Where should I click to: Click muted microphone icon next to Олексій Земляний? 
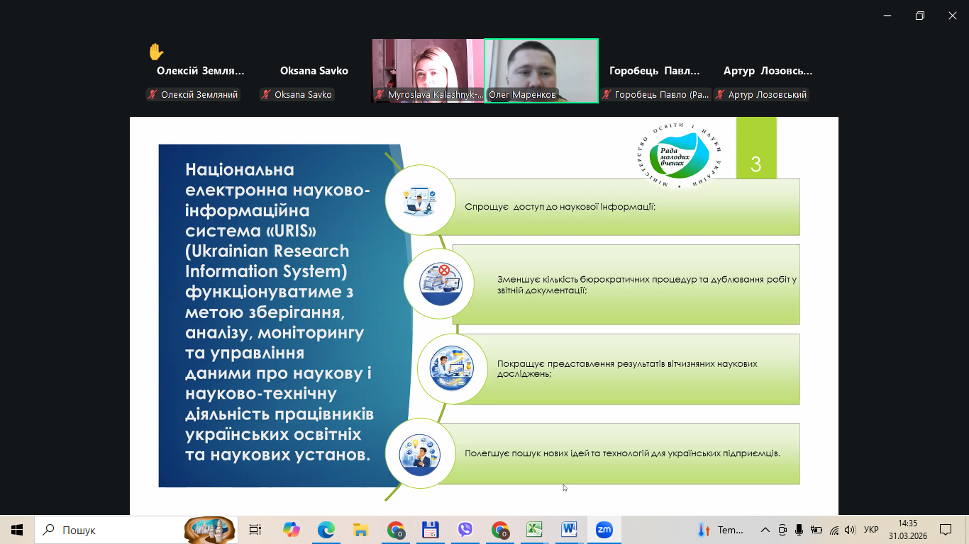(x=152, y=94)
